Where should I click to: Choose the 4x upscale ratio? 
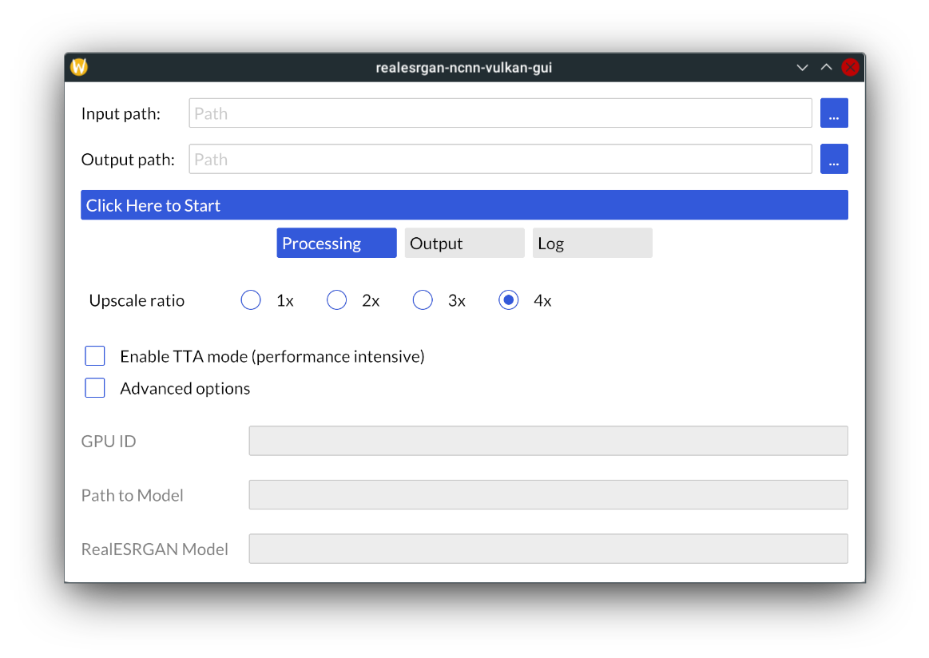click(x=508, y=300)
